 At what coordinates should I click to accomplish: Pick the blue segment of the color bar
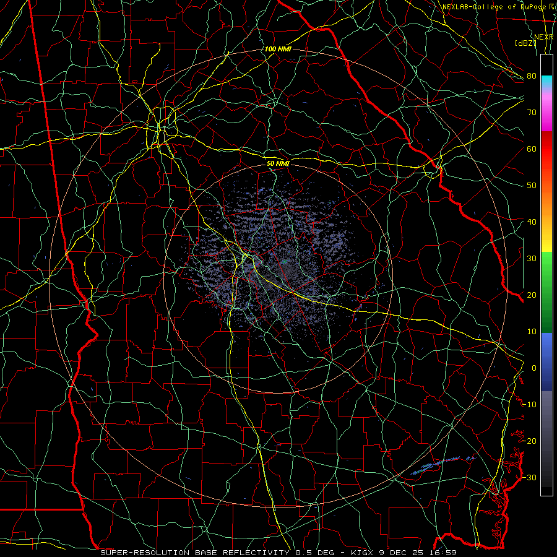[x=546, y=362]
